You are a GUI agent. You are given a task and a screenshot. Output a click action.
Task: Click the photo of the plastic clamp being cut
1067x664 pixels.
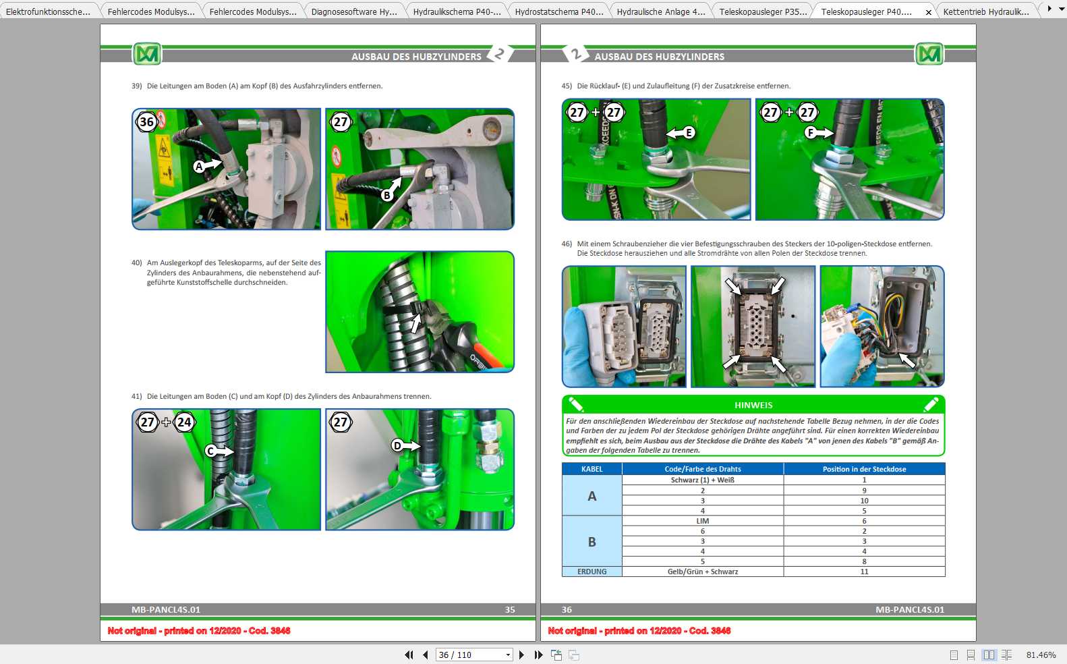point(420,312)
